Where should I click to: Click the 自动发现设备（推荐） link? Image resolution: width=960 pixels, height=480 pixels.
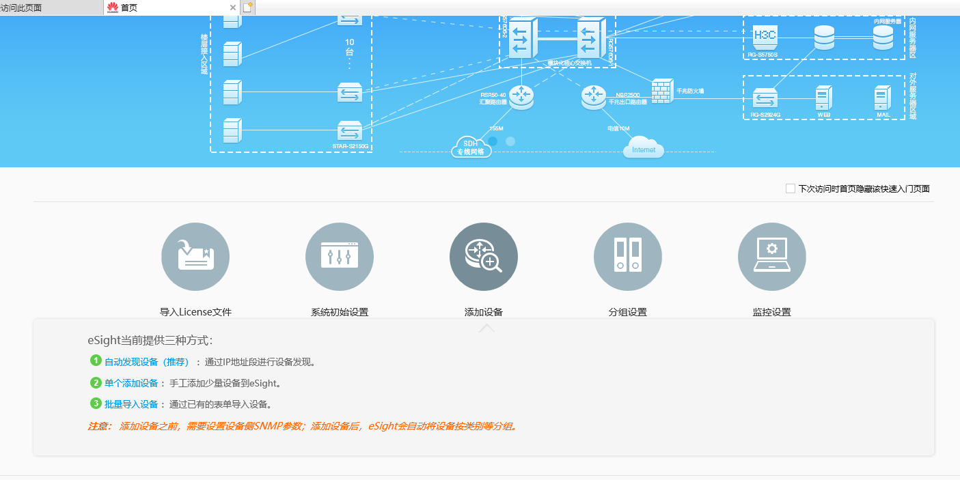pyautogui.click(x=146, y=362)
